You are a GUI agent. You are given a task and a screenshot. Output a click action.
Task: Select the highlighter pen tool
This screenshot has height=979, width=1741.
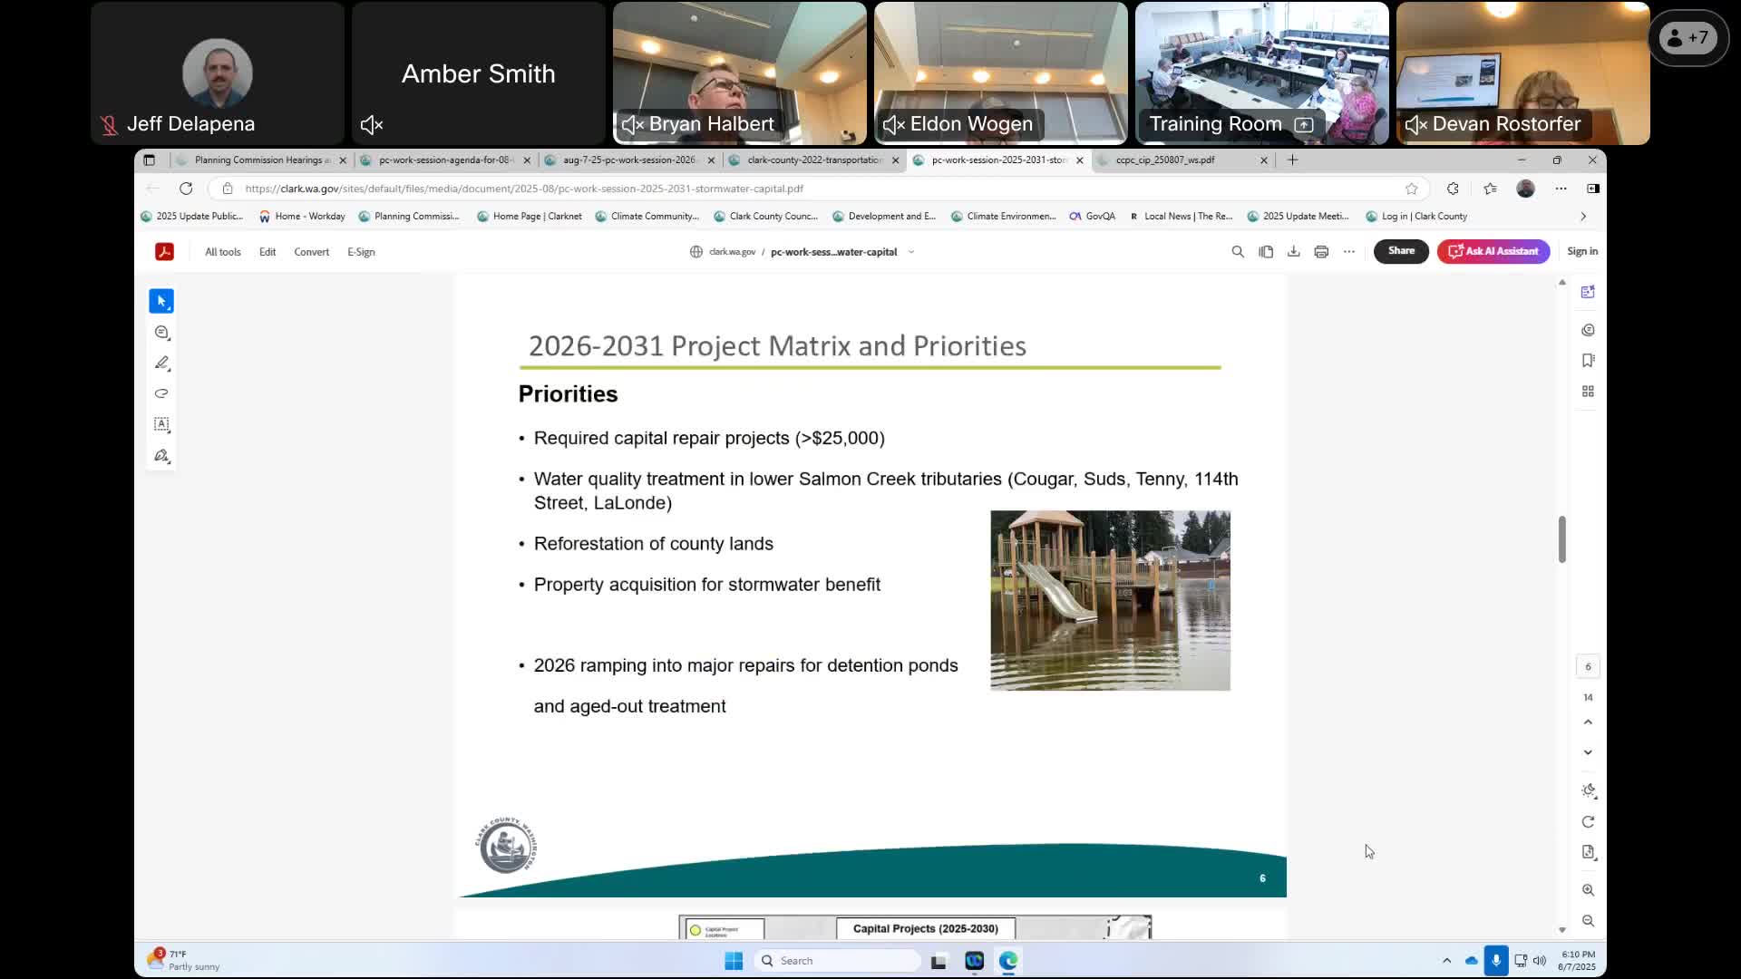tap(161, 363)
